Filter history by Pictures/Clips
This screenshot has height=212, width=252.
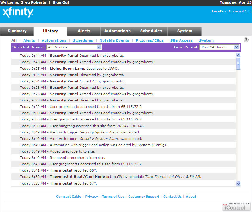150,40
